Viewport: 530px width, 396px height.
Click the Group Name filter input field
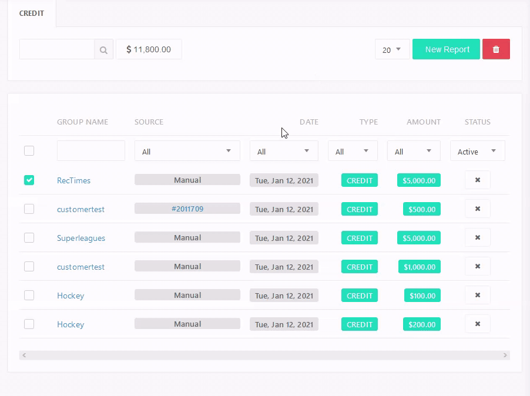91,151
